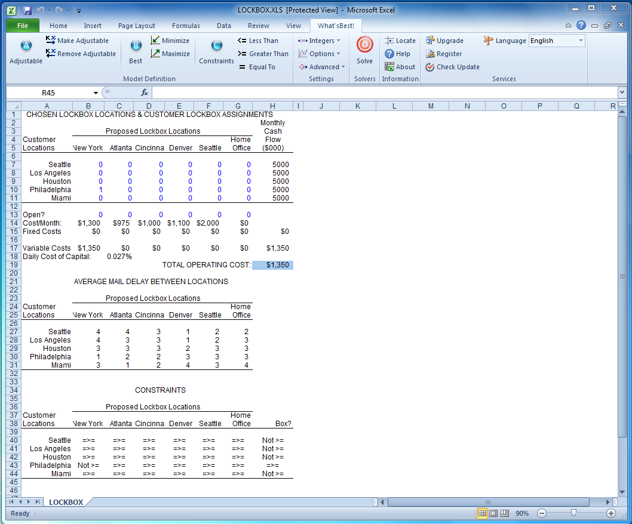The height and width of the screenshot is (524, 632).
Task: Go to the last sheet with navigation arrow
Action: pos(37,502)
